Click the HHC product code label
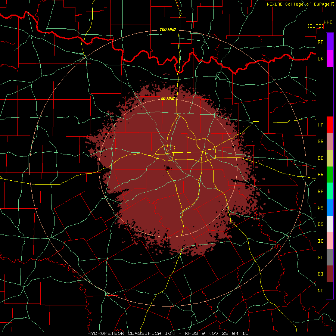This screenshot has height=336, width=336. click(328, 22)
